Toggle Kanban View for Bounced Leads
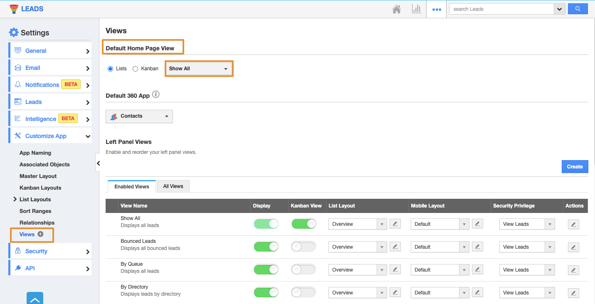The width and height of the screenshot is (595, 304). [303, 247]
